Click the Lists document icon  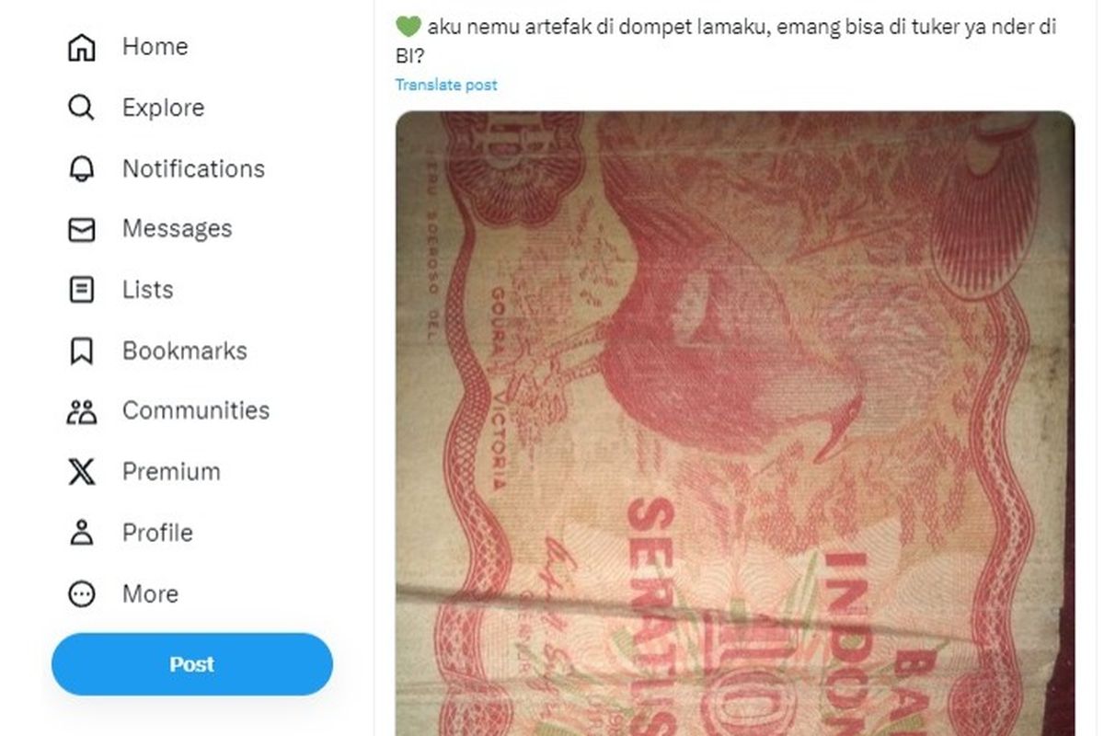(82, 290)
